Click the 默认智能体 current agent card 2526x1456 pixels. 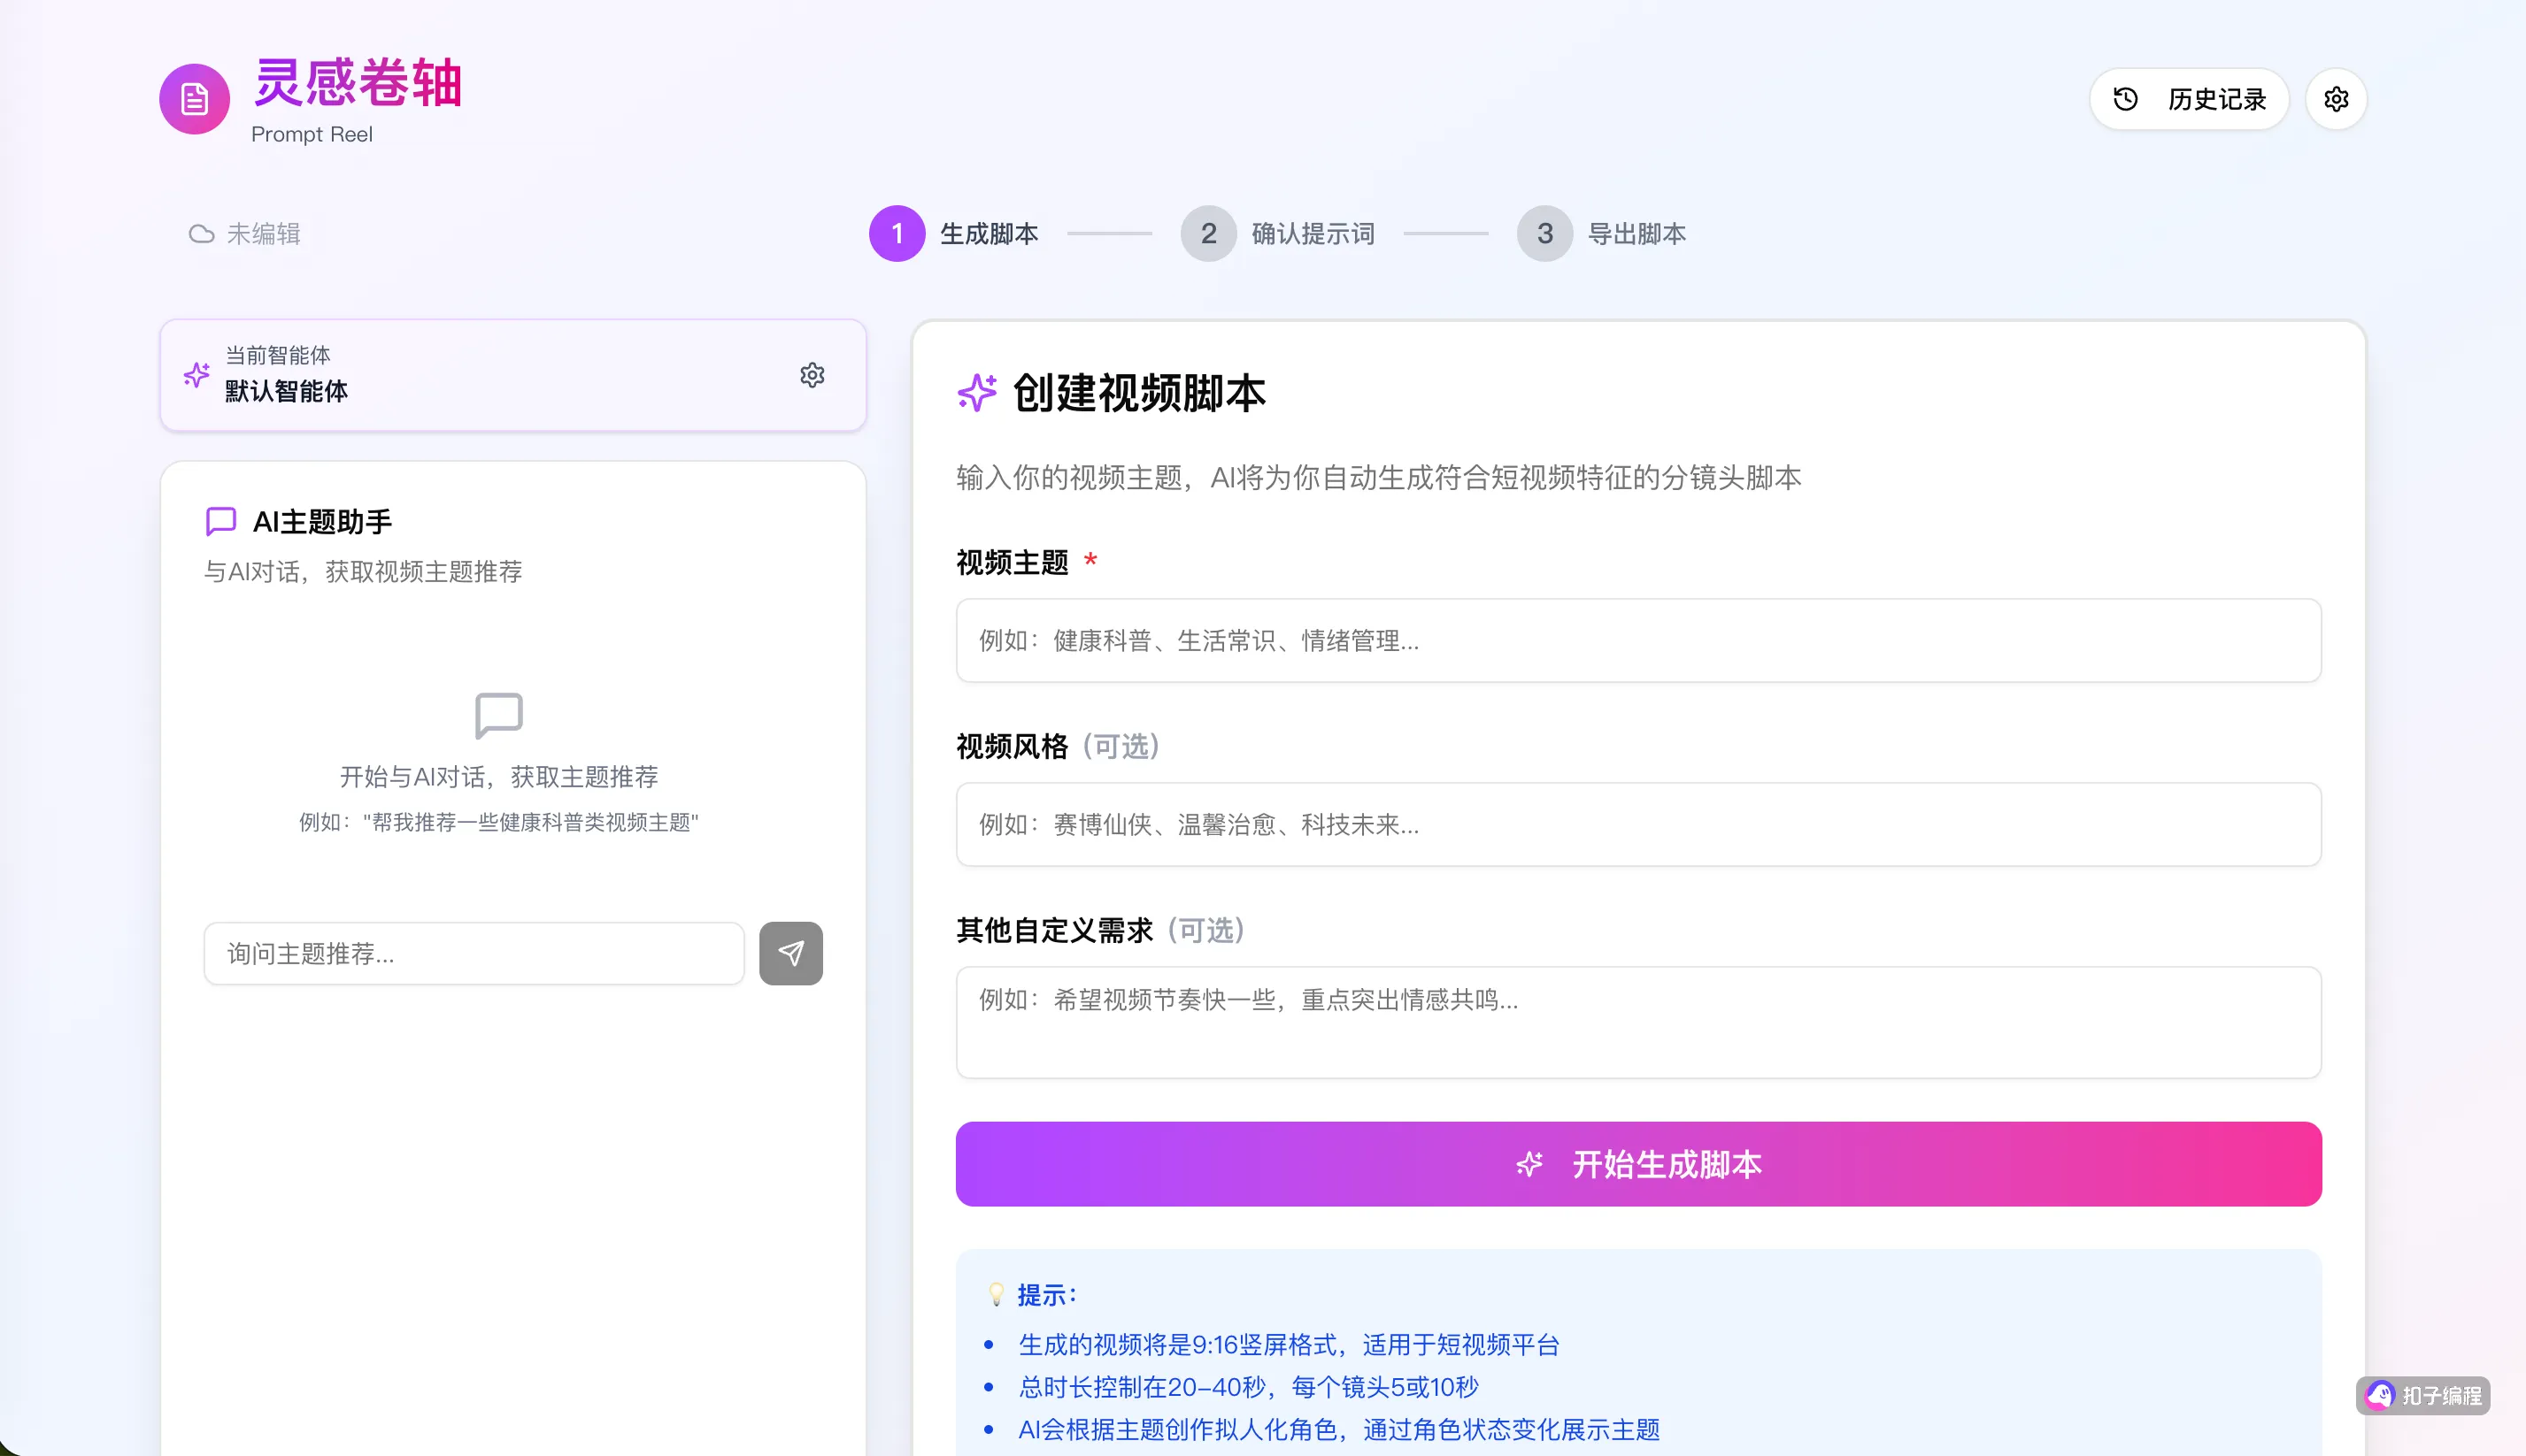pyautogui.click(x=500, y=375)
